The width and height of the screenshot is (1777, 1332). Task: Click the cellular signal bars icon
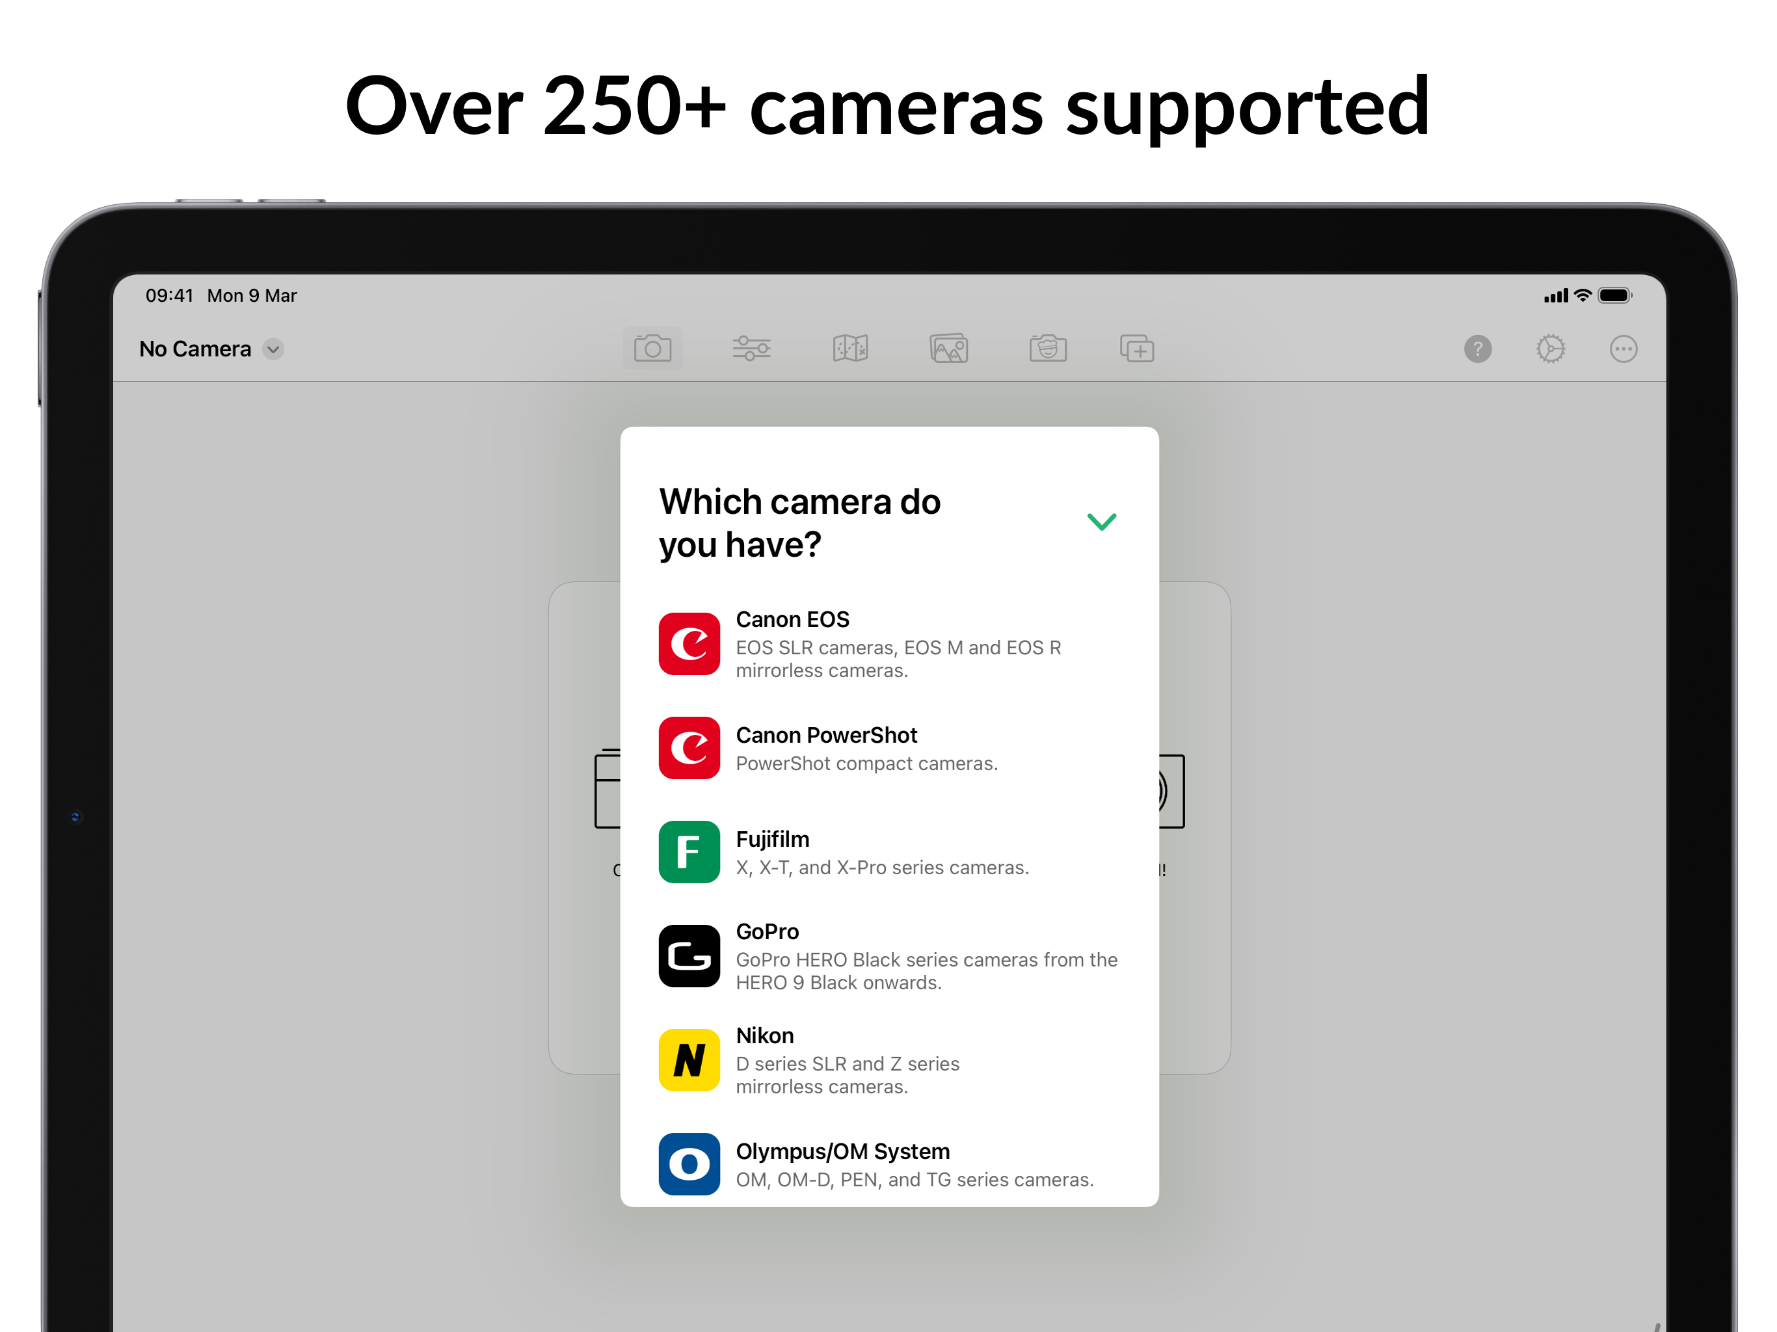point(1555,296)
